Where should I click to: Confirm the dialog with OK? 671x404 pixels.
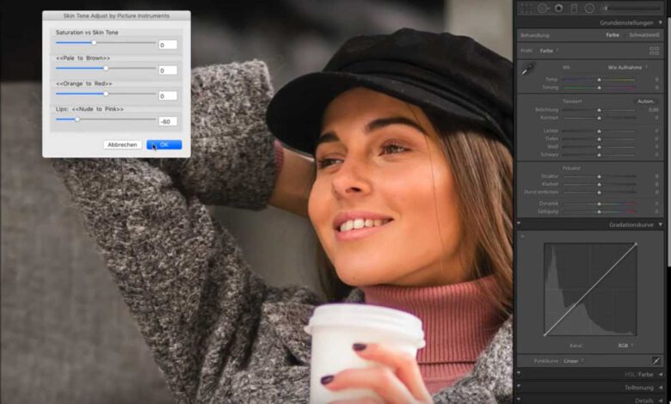[x=164, y=145]
